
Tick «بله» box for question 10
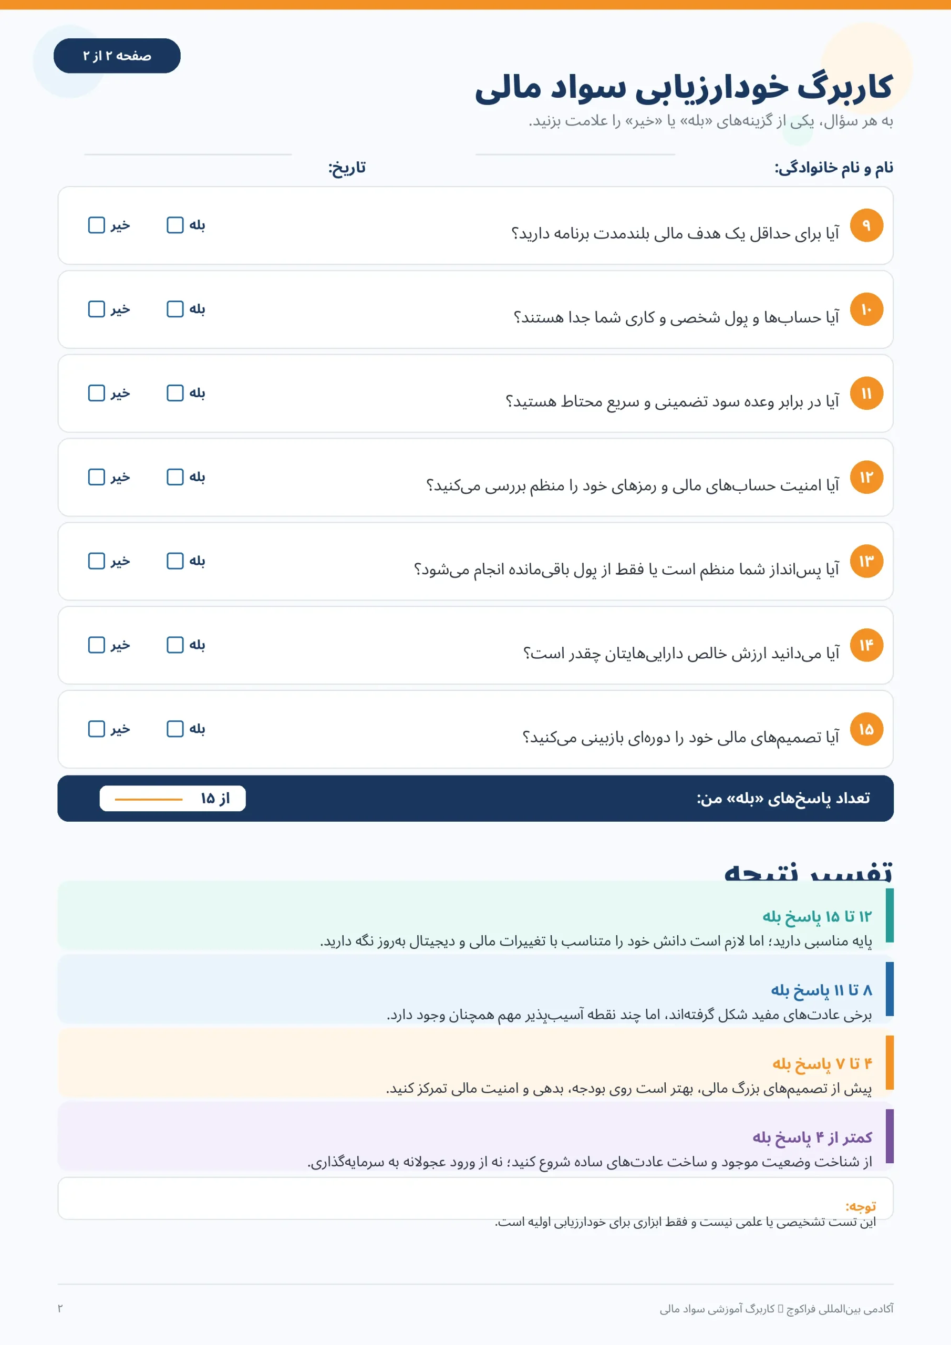tap(175, 309)
